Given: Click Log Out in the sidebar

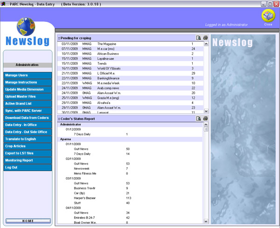Looking at the screenshot, I should (x=28, y=167).
